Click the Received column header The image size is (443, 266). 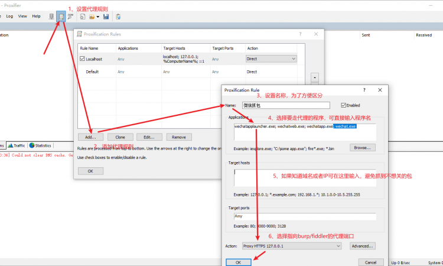(424, 35)
